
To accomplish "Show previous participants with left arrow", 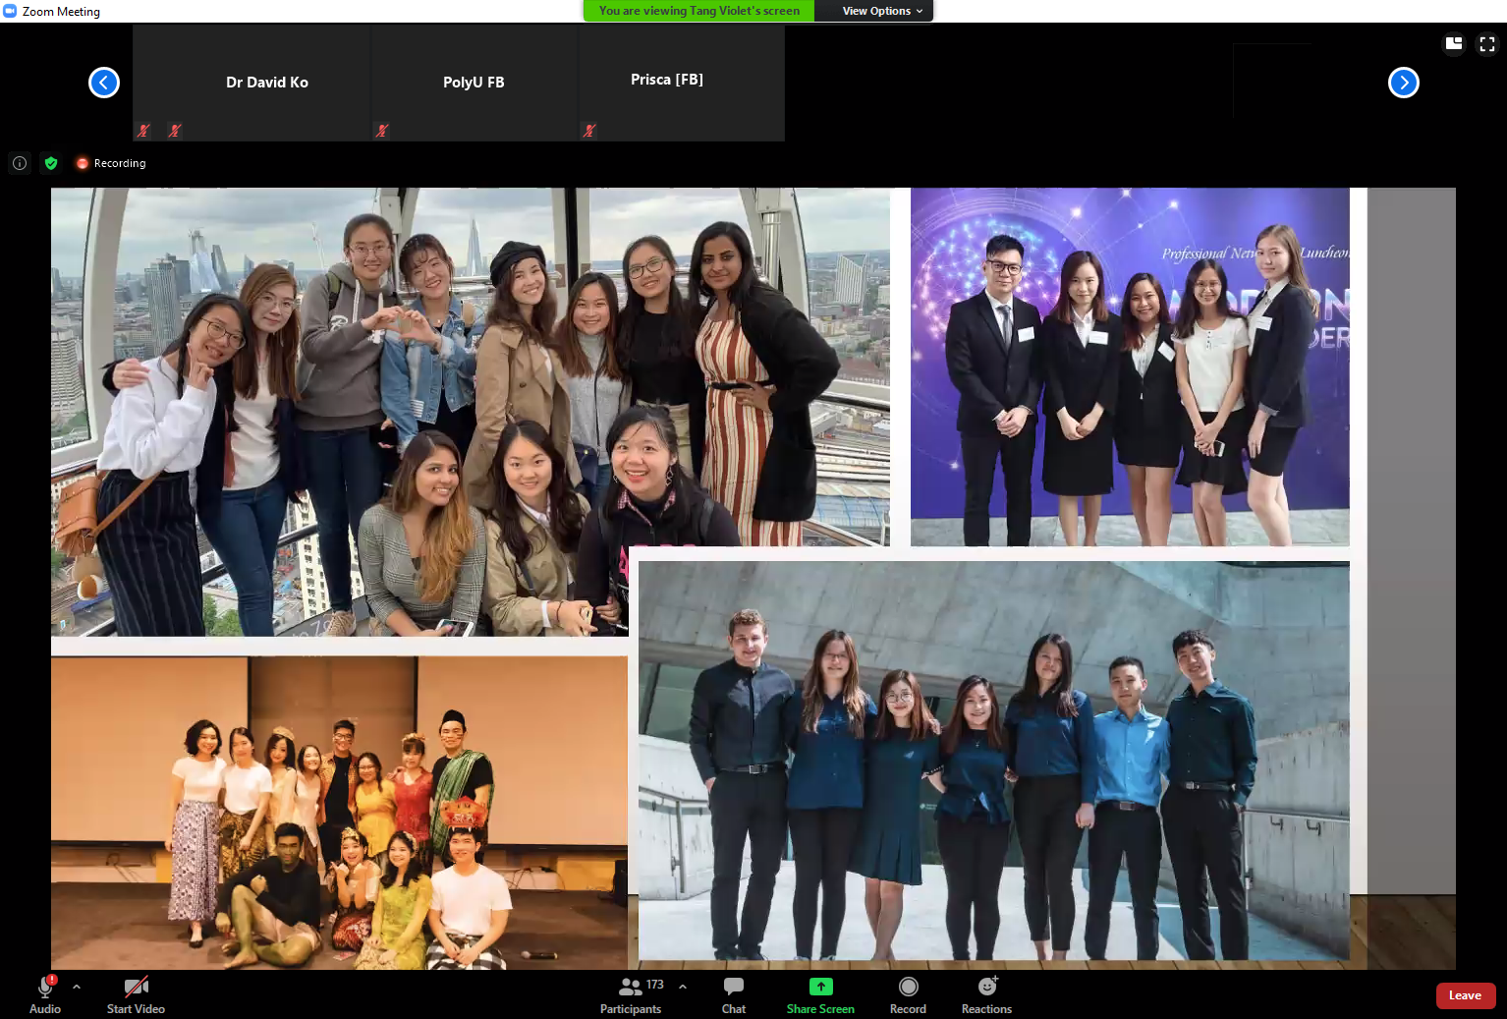I will (104, 83).
